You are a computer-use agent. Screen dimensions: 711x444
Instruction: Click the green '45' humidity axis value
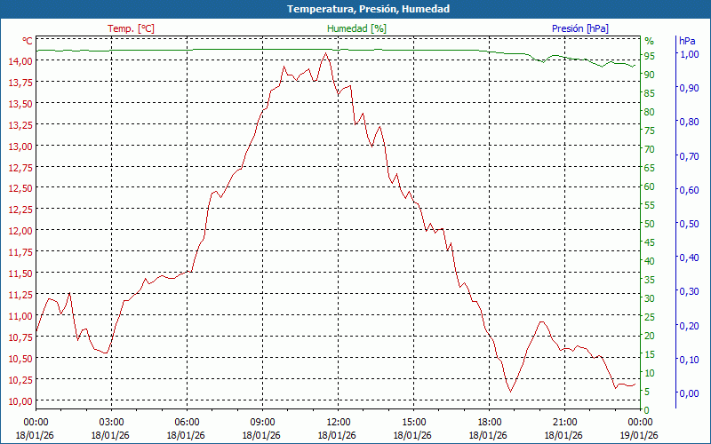pyautogui.click(x=650, y=242)
